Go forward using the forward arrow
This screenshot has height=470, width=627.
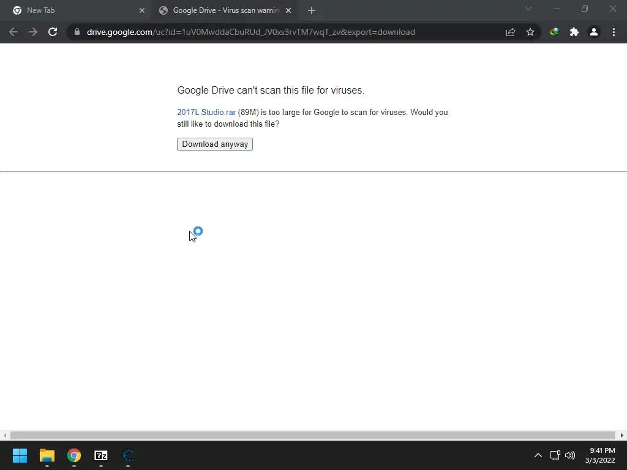tap(33, 32)
